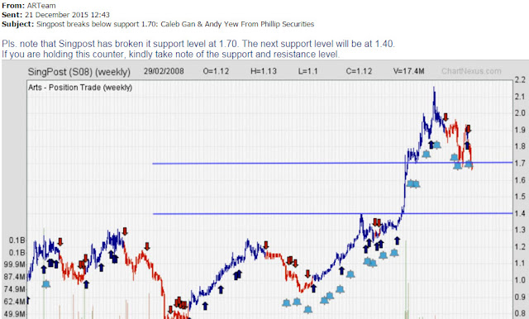Click the 87.4M volume axis label
Screen dimensions: 529x319
click(x=15, y=277)
